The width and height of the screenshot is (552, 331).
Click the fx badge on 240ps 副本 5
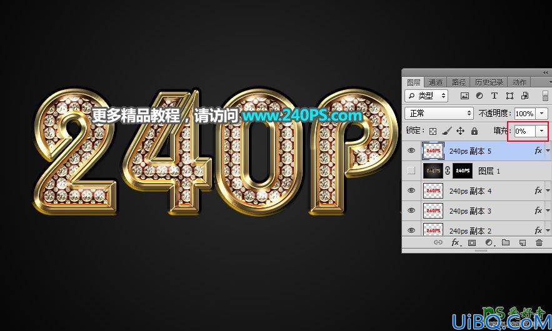pyautogui.click(x=538, y=151)
